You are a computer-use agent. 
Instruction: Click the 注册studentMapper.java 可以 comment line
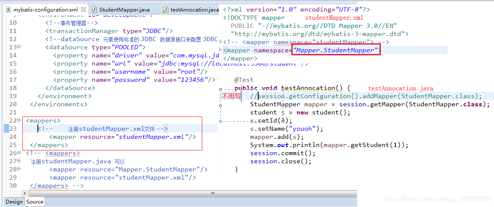(x=78, y=162)
